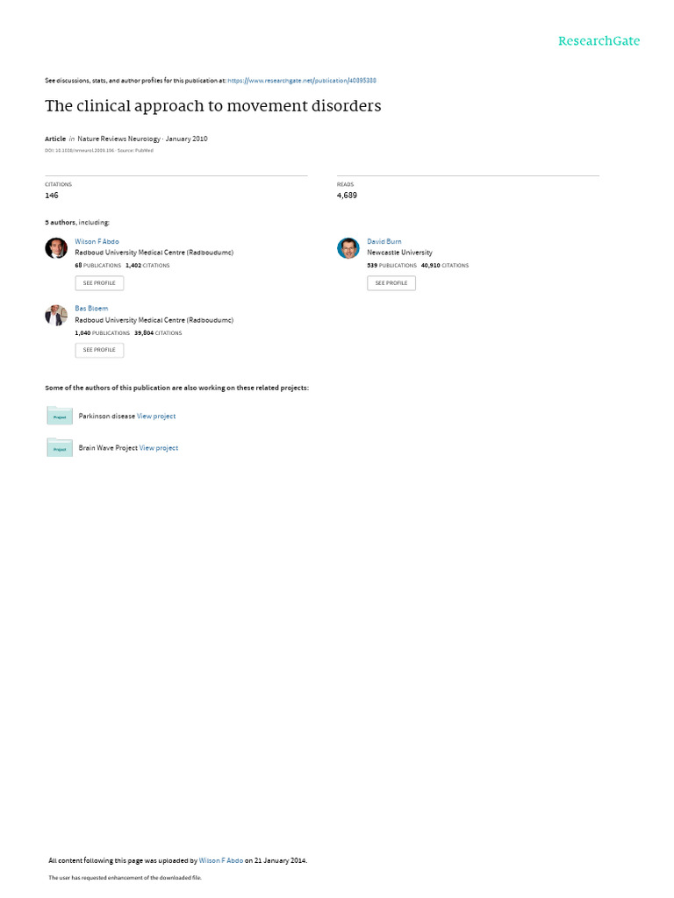The height and width of the screenshot is (898, 674).
Task: Click 'Parkinson disease' project name text
Action: 106,417
